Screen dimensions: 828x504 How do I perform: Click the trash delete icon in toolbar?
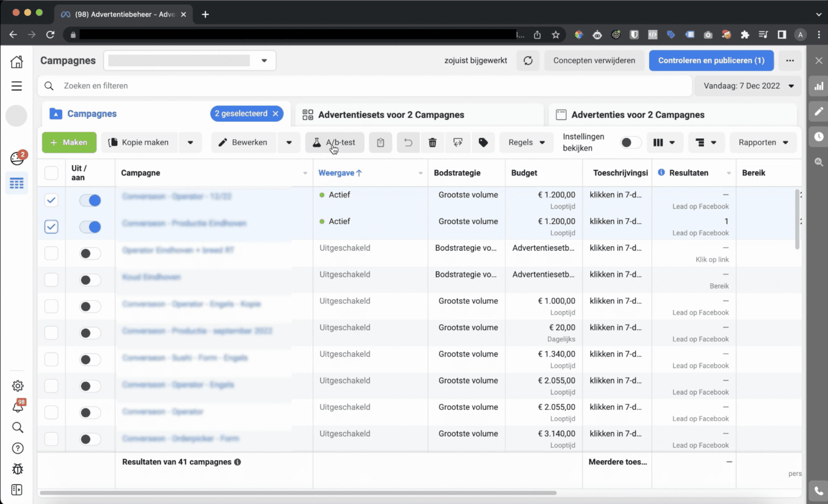(433, 142)
